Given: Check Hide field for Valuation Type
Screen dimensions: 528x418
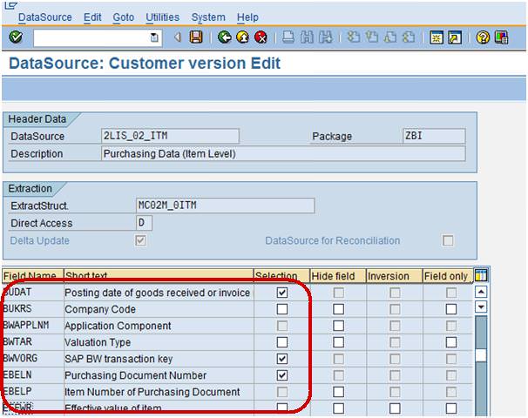Looking at the screenshot, I should click(x=337, y=342).
